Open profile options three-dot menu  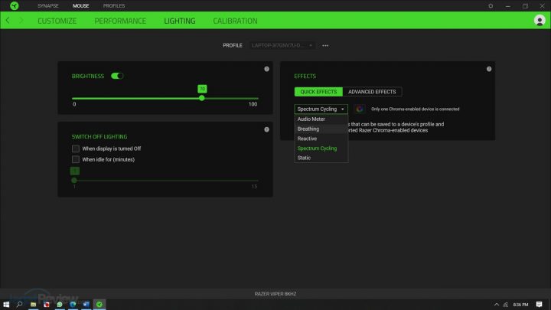tap(325, 45)
